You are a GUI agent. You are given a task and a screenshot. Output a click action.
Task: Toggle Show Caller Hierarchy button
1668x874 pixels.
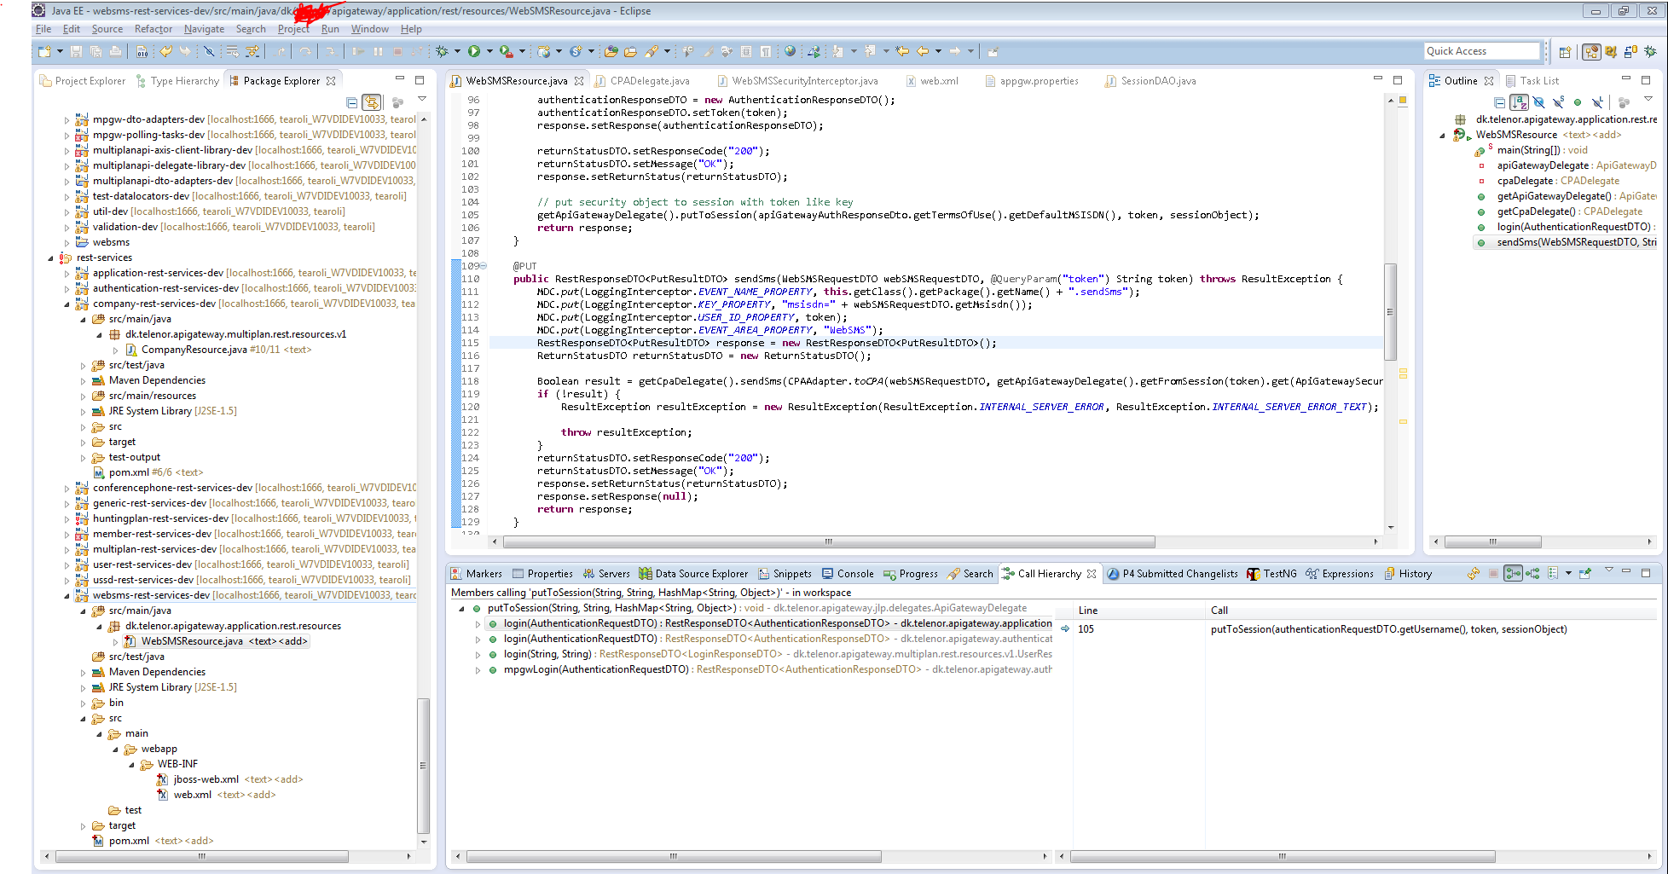(x=1513, y=574)
